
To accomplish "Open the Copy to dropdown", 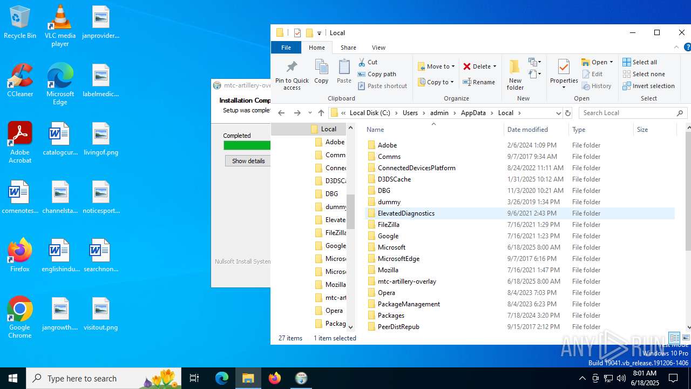I will click(436, 82).
